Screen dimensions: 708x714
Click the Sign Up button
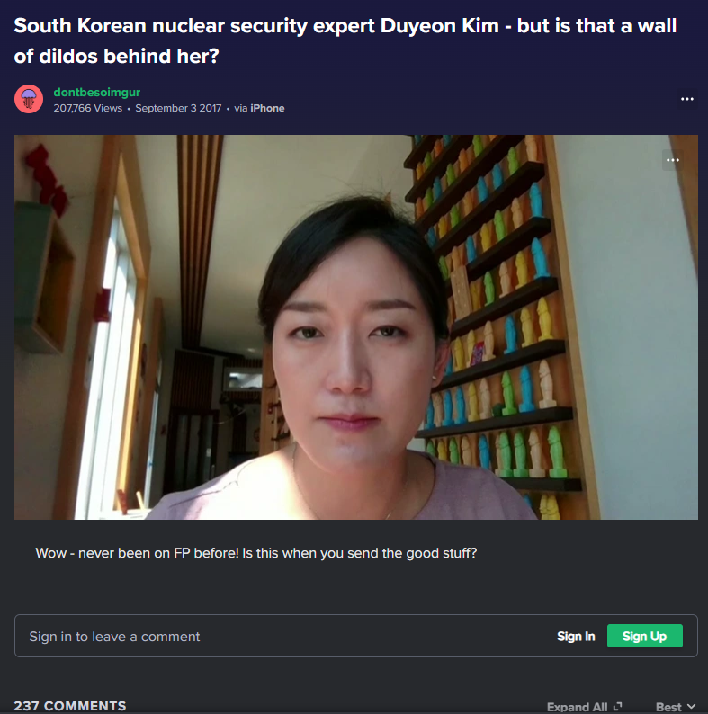645,636
